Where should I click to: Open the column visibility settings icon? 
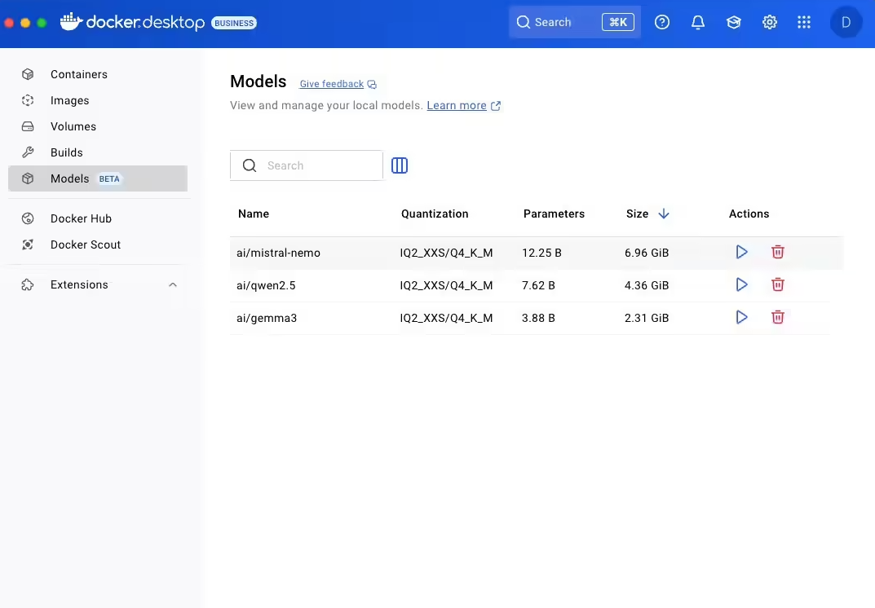point(400,165)
